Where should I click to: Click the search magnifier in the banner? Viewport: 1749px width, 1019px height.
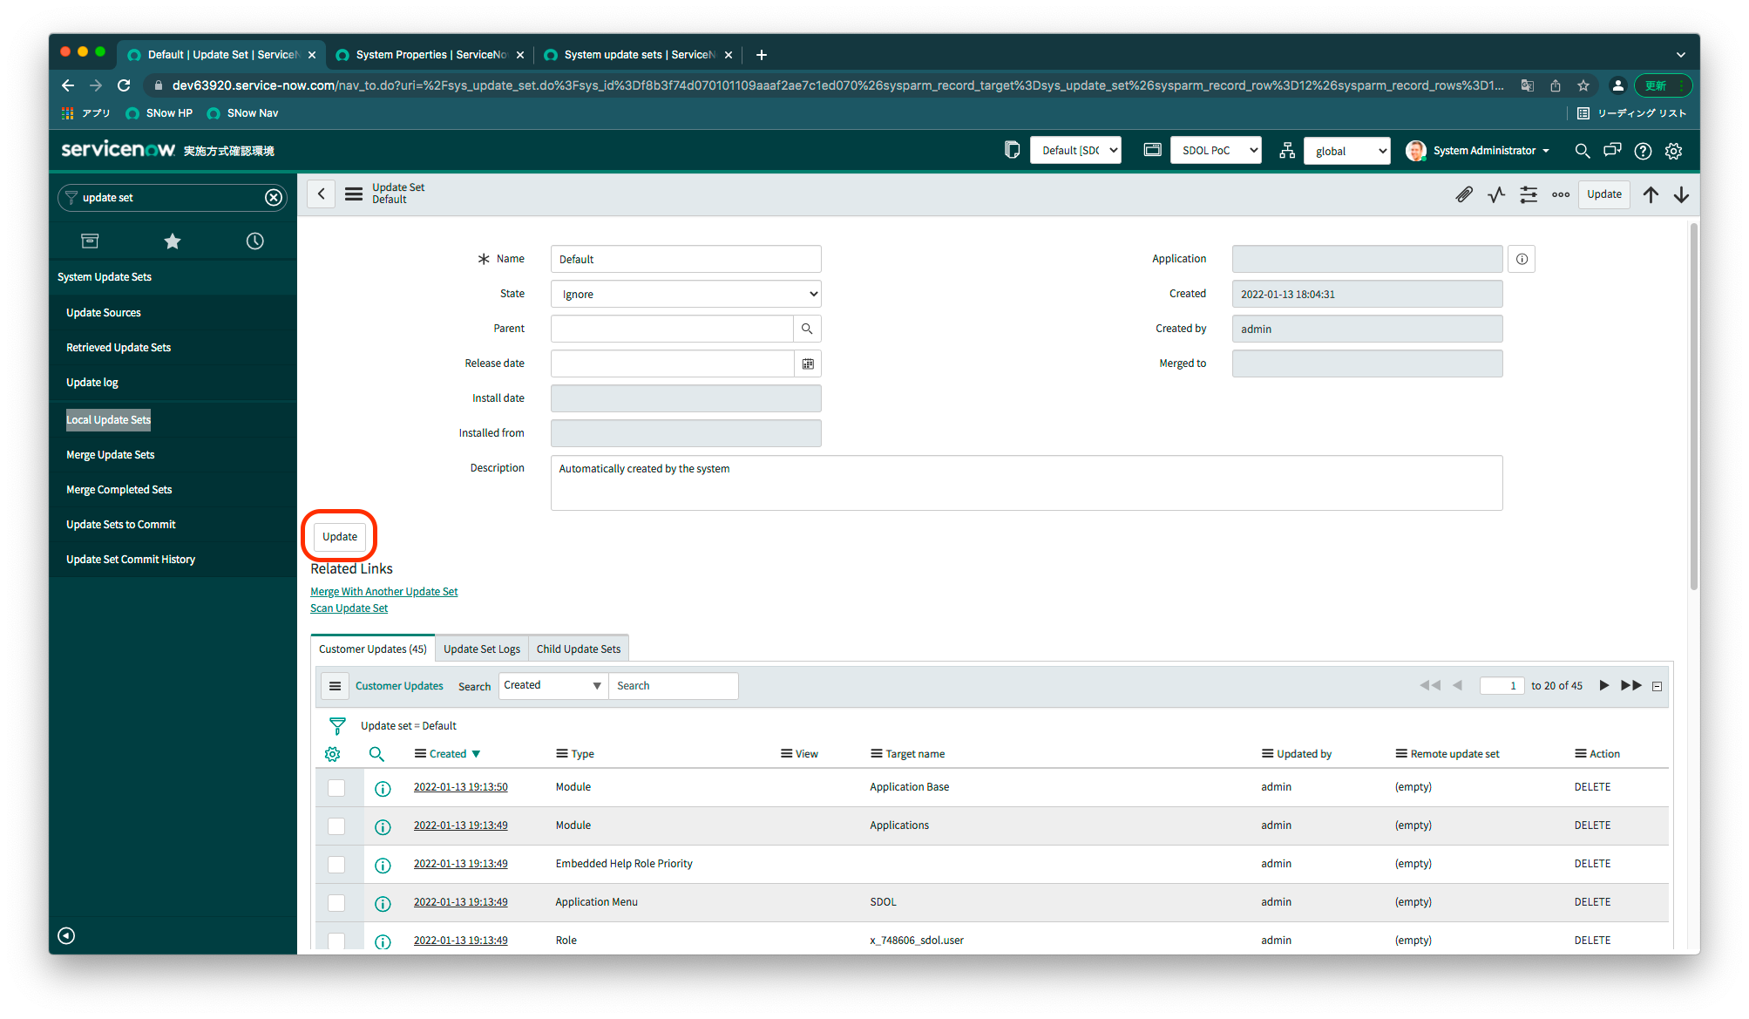coord(1582,151)
